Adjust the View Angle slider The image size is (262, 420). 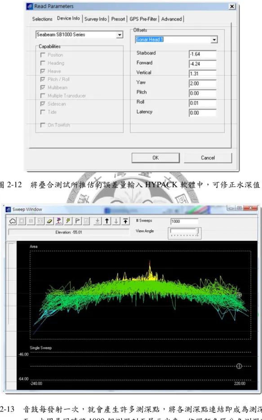point(184,233)
